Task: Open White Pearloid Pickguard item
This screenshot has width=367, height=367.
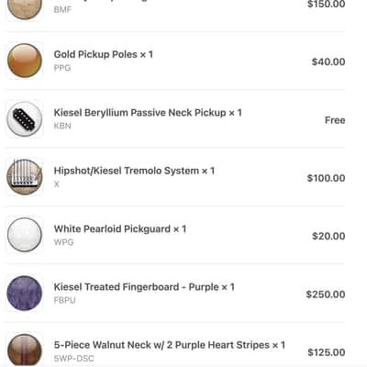Action: (120, 228)
